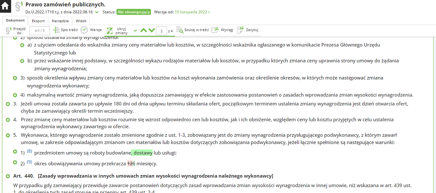This screenshot has height=193, width=436.
Task: Expand dropdown beside Dz.U.2022.1710 publication date
Action: [97, 12]
